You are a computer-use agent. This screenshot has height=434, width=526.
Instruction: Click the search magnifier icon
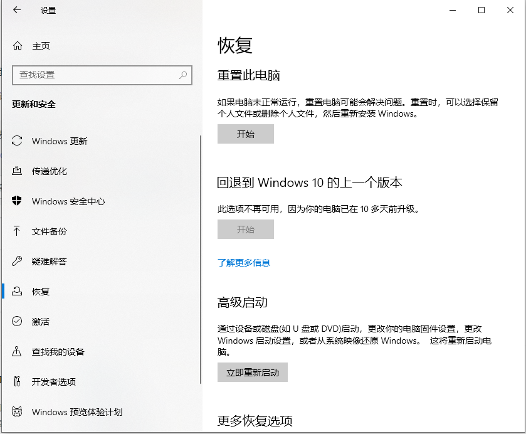[183, 75]
